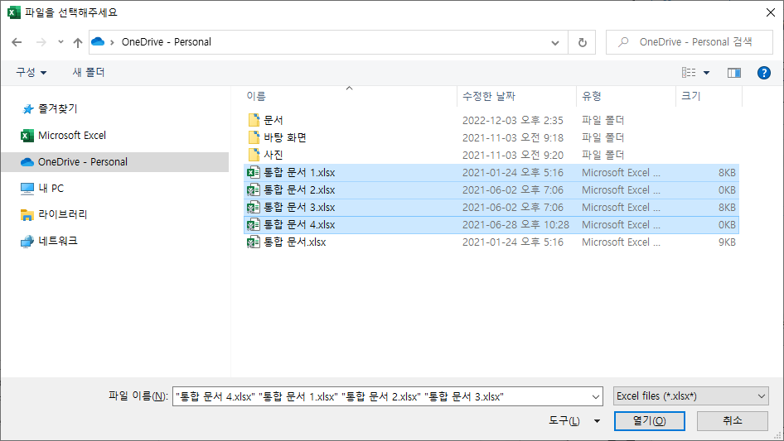The width and height of the screenshot is (784, 441).
Task: Click the 열기 open button
Action: (650, 421)
